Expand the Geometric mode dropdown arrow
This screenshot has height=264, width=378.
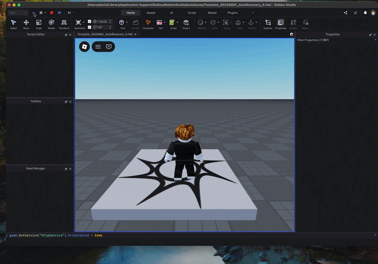(x=84, y=22)
